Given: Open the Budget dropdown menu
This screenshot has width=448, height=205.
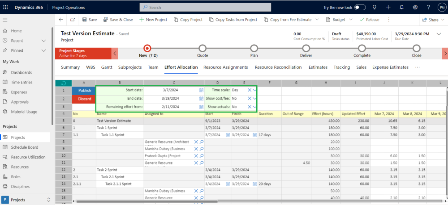Looking at the screenshot, I should coord(351,20).
